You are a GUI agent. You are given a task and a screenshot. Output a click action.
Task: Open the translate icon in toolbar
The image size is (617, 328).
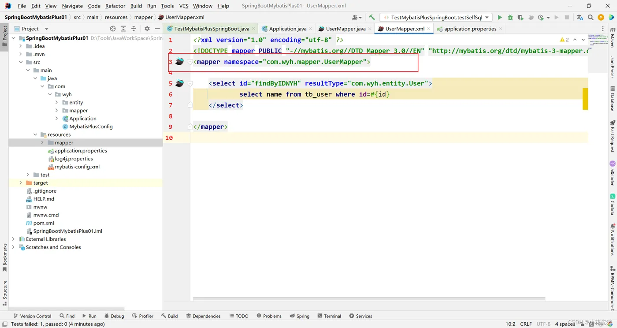point(580,17)
